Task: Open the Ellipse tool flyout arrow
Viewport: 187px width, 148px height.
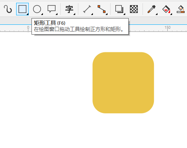Action: [42, 14]
